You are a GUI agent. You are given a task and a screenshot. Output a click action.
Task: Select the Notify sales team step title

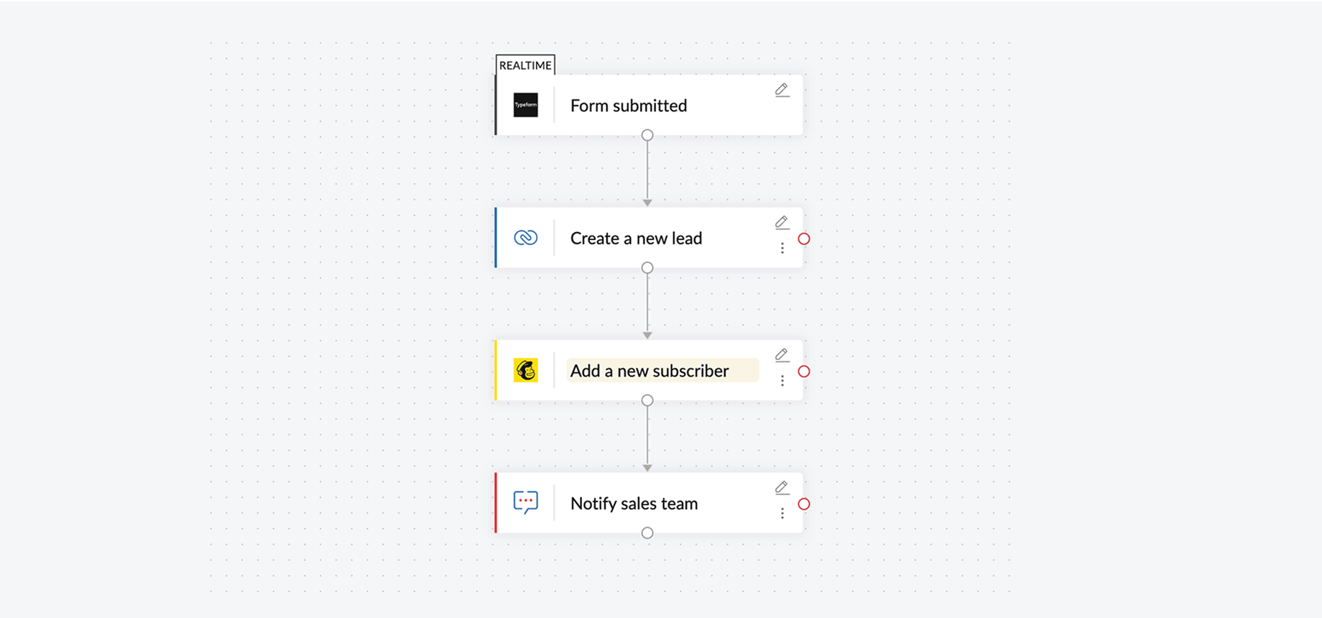tap(634, 504)
